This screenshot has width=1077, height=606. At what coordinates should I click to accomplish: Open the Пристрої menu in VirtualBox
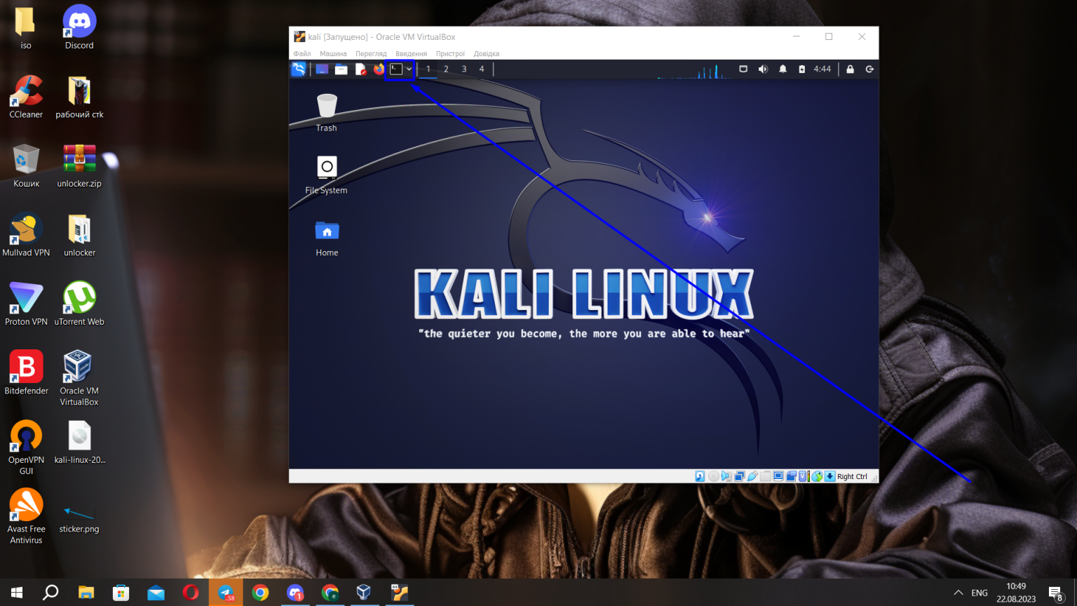pos(451,53)
